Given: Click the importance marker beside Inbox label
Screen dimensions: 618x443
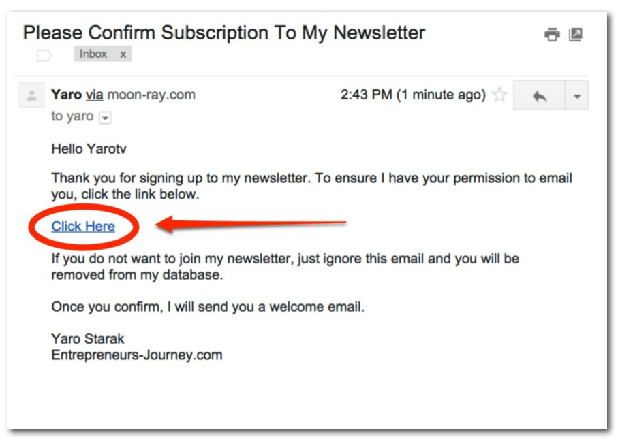Looking at the screenshot, I should click(x=44, y=56).
